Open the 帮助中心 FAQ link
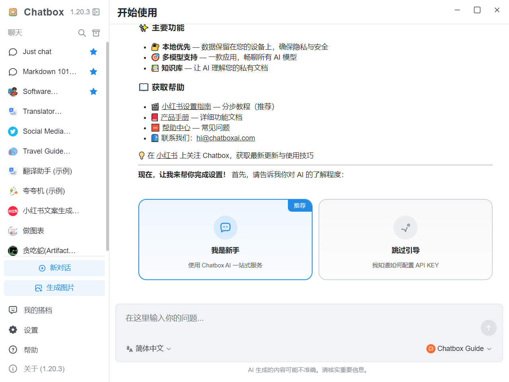 point(176,128)
